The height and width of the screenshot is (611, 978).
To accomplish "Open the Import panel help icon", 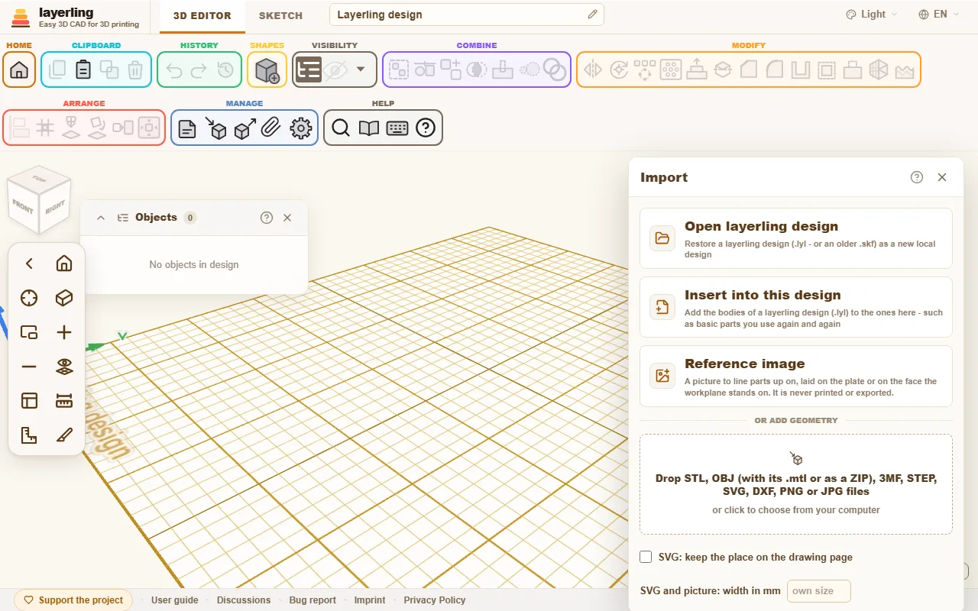I will coord(917,177).
